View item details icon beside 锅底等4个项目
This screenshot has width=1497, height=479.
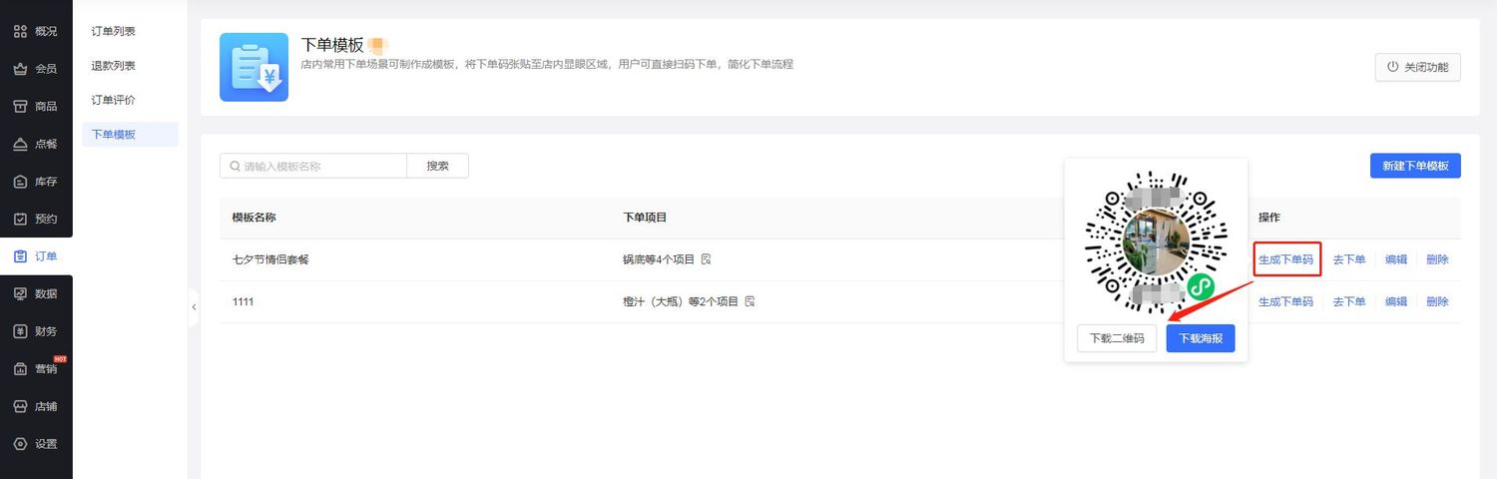pos(707,259)
